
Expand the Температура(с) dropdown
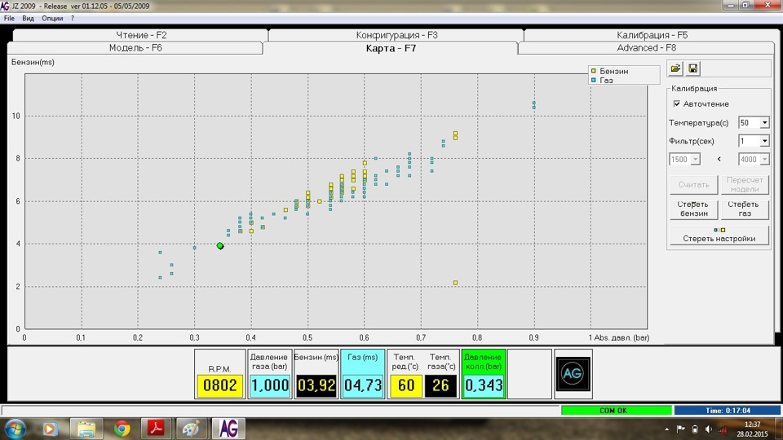click(764, 123)
